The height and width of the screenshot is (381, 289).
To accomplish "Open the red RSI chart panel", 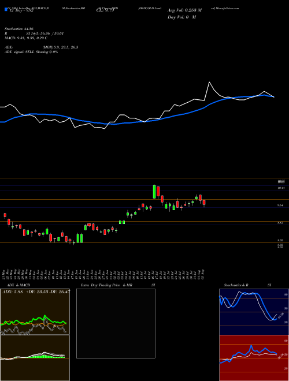I will [x=254, y=358].
